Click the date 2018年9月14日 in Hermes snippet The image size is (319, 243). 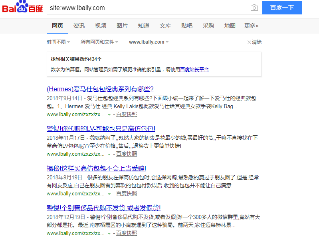64,98
